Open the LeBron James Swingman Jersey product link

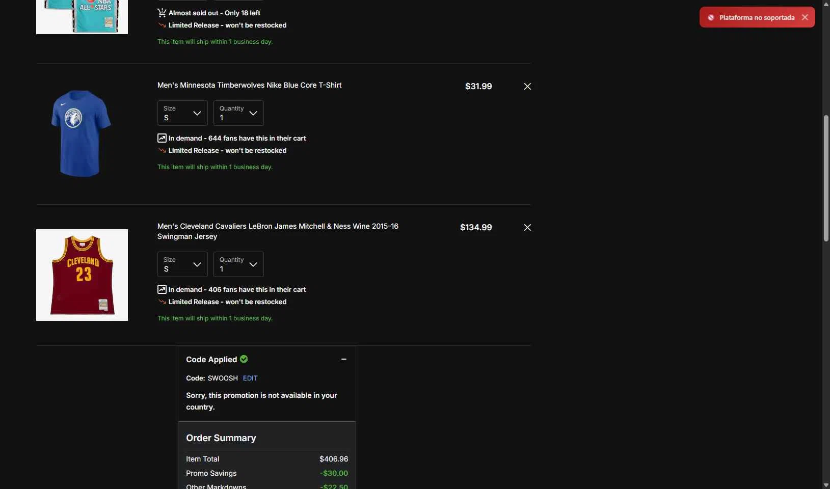click(278, 231)
